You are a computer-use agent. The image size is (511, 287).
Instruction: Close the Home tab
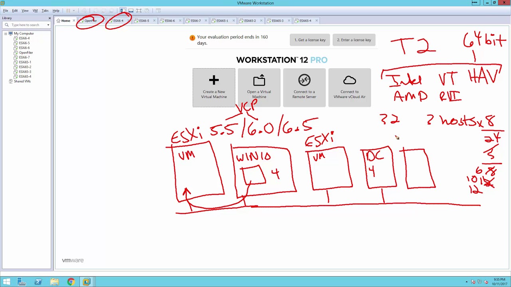74,21
